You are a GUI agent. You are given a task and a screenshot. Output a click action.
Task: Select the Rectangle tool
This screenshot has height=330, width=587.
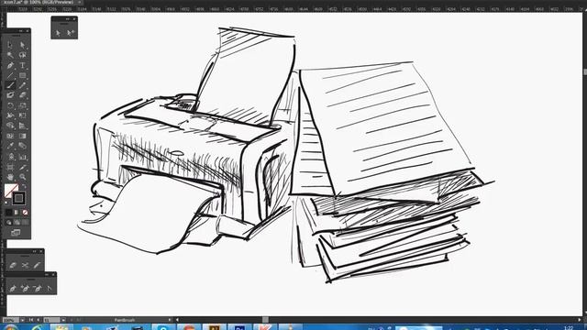pyautogui.click(x=22, y=75)
